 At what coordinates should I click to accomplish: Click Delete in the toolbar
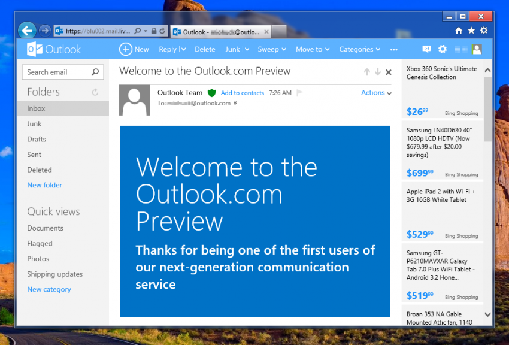tap(205, 49)
